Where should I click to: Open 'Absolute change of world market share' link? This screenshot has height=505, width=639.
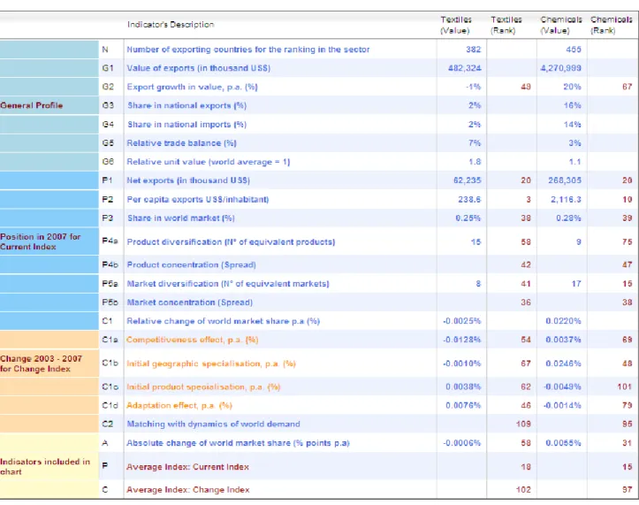(238, 443)
